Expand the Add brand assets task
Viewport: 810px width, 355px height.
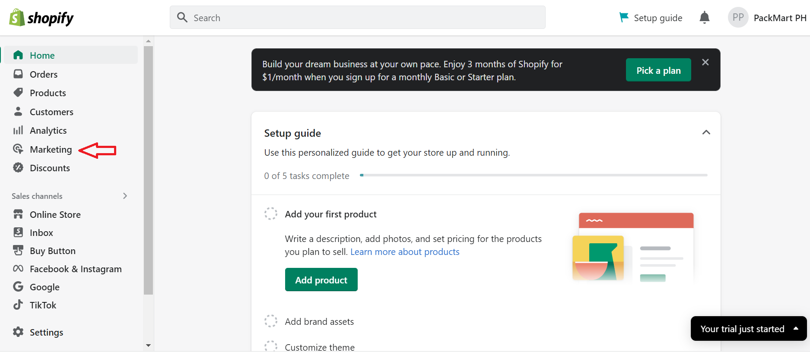(x=319, y=322)
